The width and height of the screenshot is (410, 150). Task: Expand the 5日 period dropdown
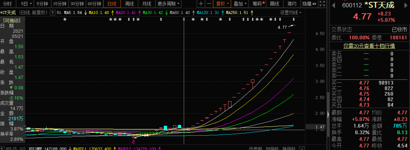27,4
